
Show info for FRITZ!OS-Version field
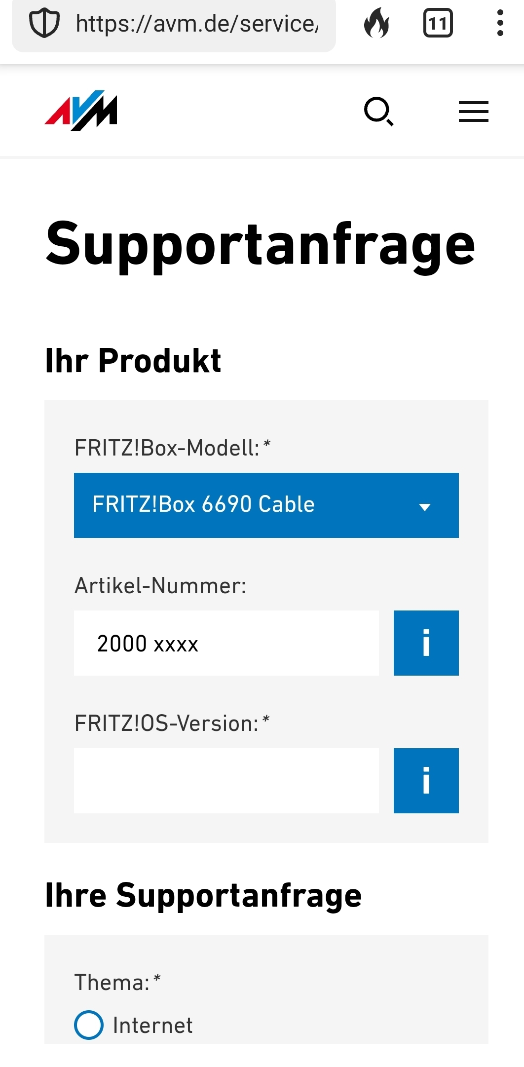tap(426, 780)
